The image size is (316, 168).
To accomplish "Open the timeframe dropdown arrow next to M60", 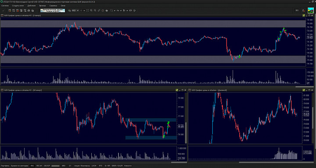I will coord(78,10).
